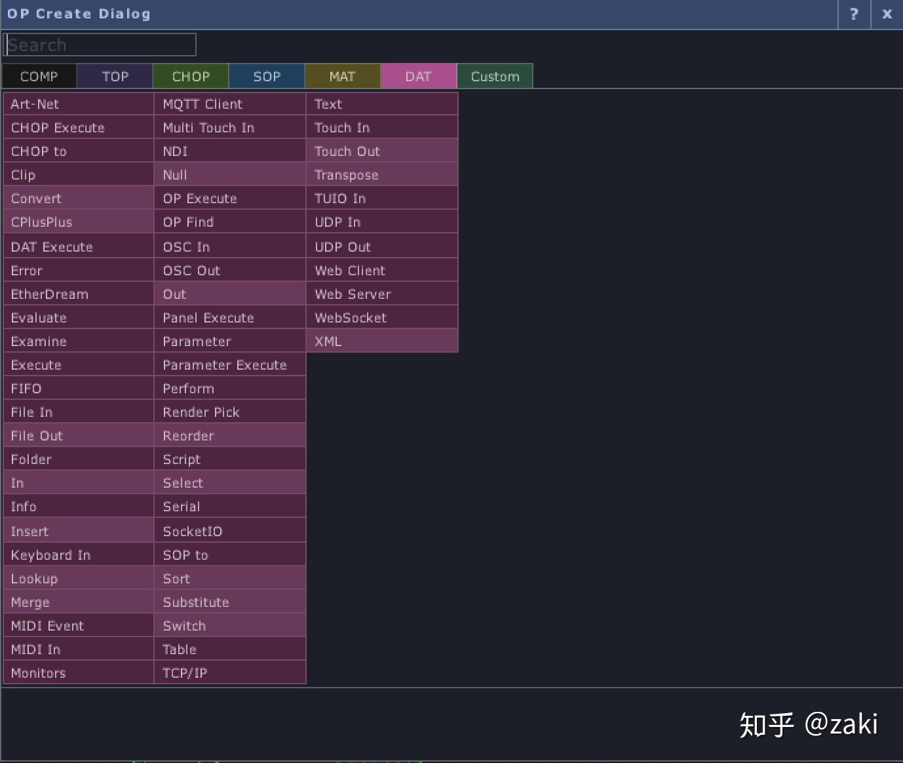Open the Help dialog via question mark icon
This screenshot has height=763, width=903.
[853, 14]
